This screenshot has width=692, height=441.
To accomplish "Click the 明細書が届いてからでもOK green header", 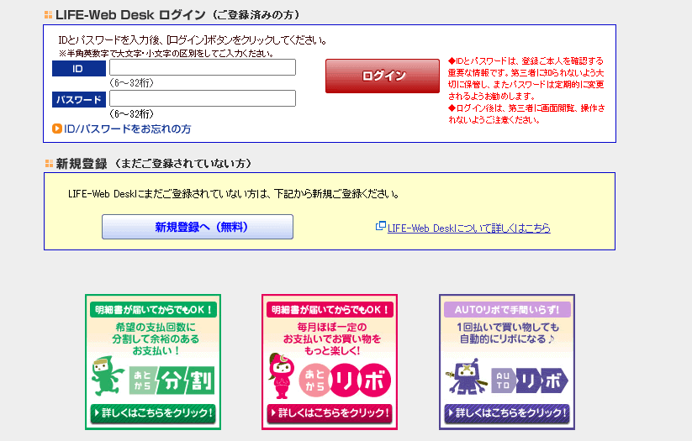I will (153, 310).
